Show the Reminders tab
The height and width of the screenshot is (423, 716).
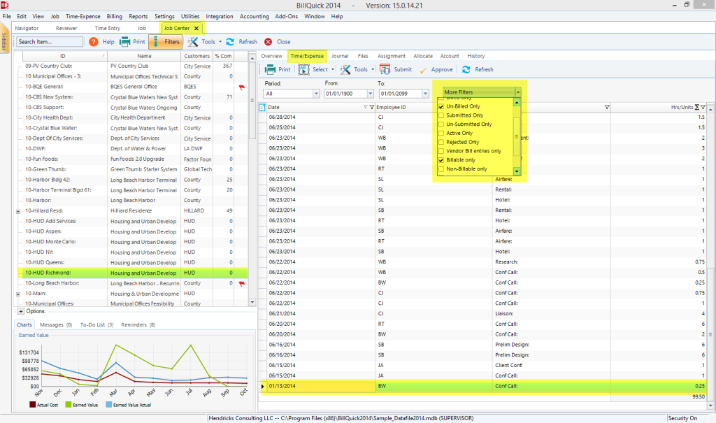tap(138, 325)
